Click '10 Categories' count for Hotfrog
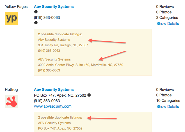 coord(168,101)
